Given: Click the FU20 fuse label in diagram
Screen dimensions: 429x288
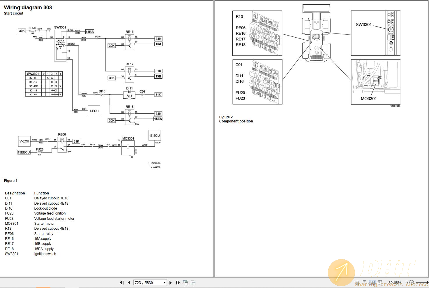Looking at the screenshot, I should (x=32, y=28).
